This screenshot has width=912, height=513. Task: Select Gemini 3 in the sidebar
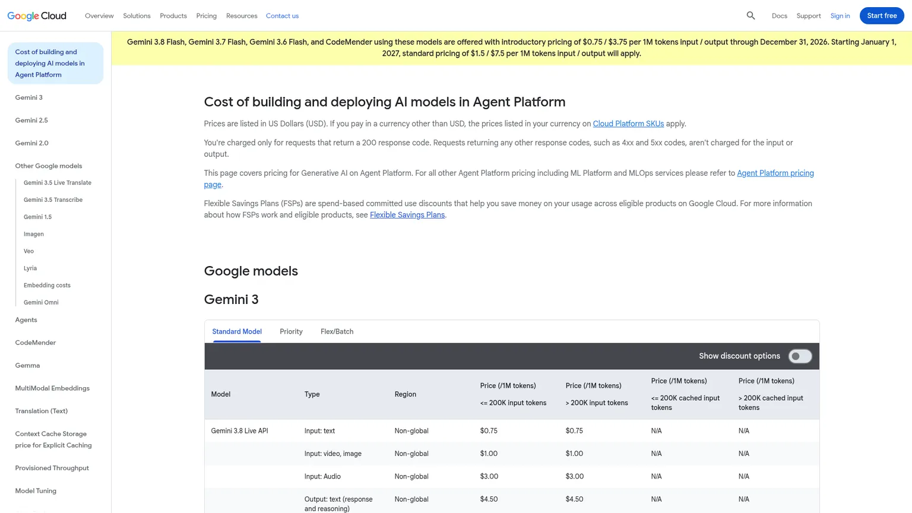coord(29,97)
